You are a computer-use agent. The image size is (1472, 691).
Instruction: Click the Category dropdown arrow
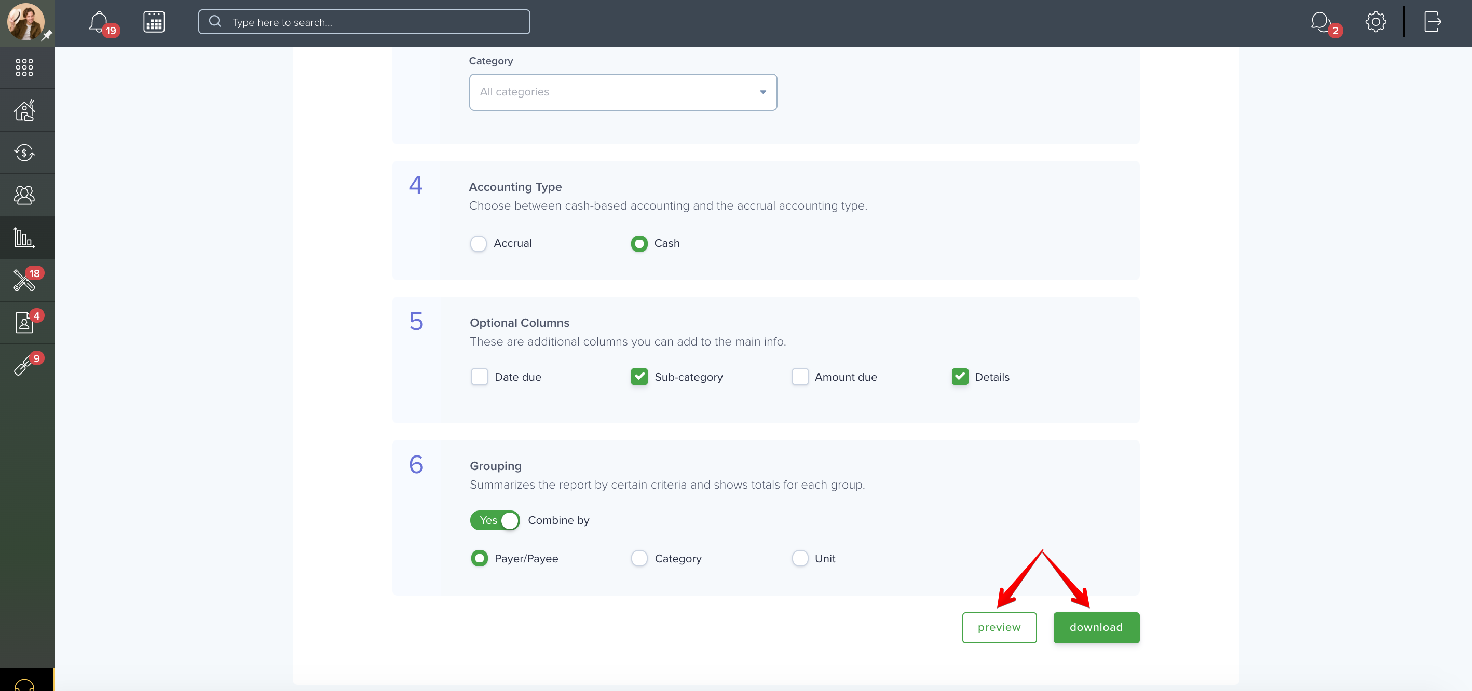[762, 92]
